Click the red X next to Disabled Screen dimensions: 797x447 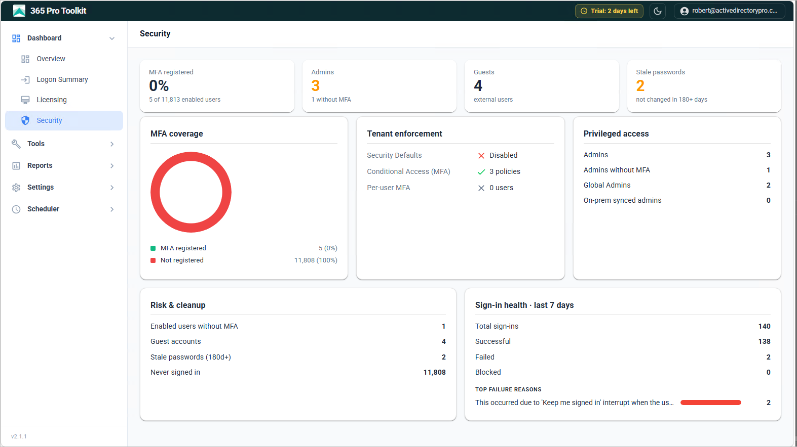(x=481, y=156)
